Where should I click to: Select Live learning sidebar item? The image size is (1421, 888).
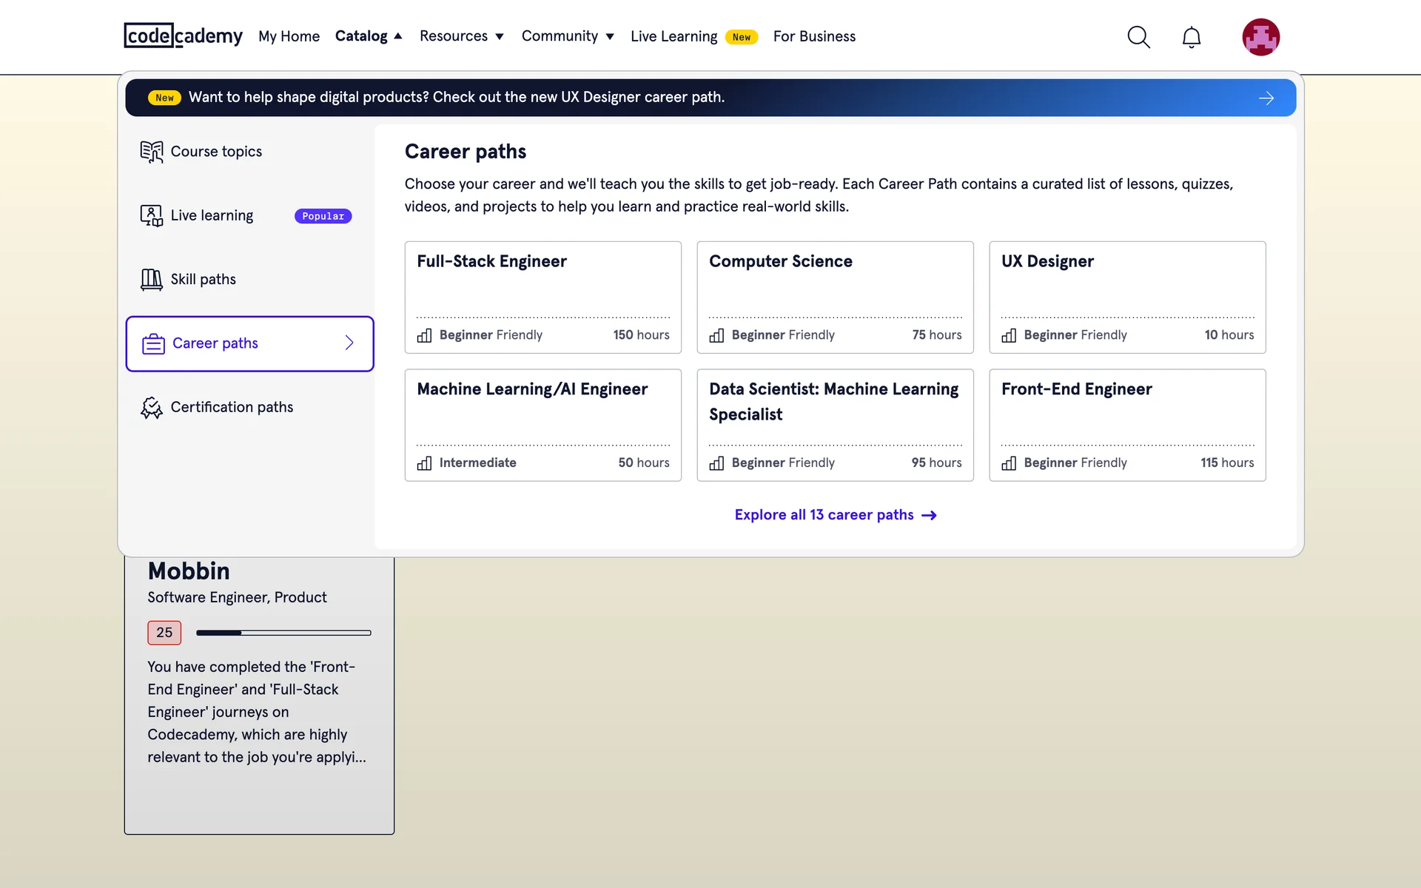click(x=212, y=215)
